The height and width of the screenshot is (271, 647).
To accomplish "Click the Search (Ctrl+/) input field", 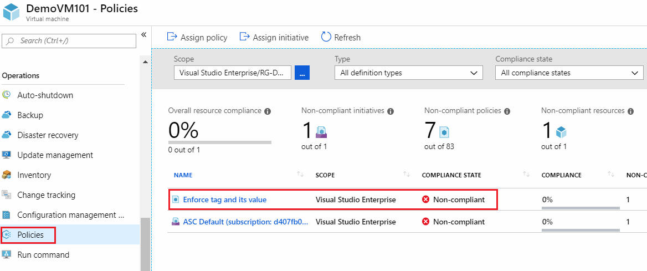I will (69, 41).
